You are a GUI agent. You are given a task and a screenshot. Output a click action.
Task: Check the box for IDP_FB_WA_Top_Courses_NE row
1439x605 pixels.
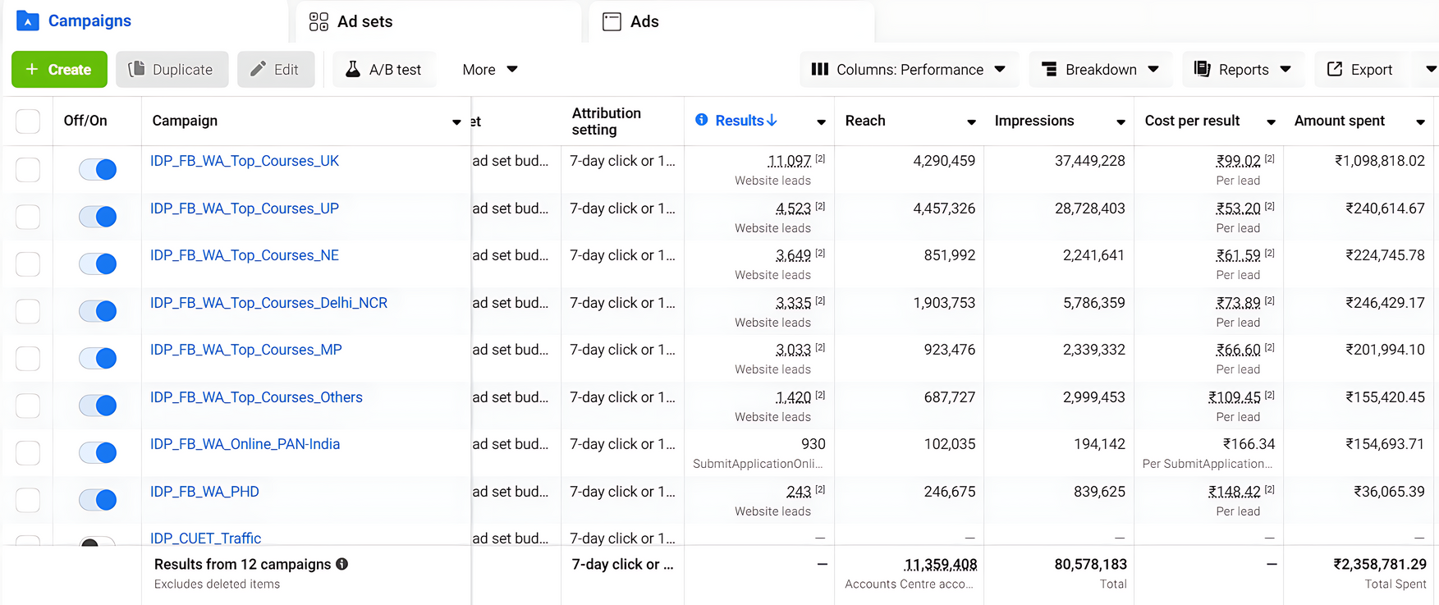point(28,264)
